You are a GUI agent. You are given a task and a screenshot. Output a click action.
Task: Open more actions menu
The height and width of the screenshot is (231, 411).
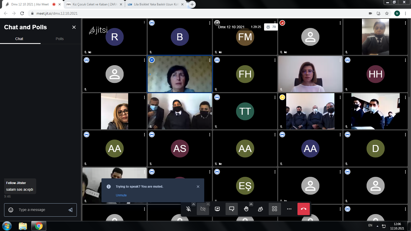(289, 209)
